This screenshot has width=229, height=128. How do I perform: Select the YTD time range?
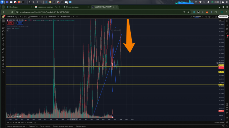pyautogui.click(x=22, y=123)
